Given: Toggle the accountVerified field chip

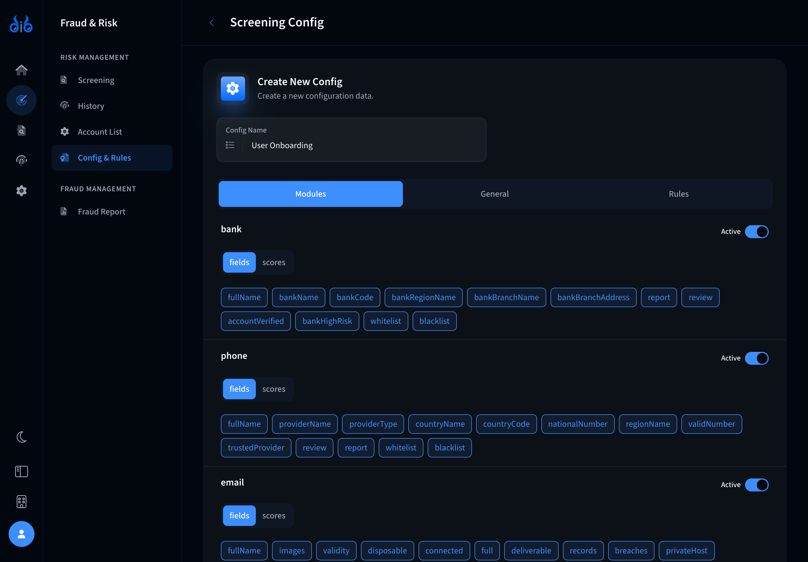Looking at the screenshot, I should (256, 321).
